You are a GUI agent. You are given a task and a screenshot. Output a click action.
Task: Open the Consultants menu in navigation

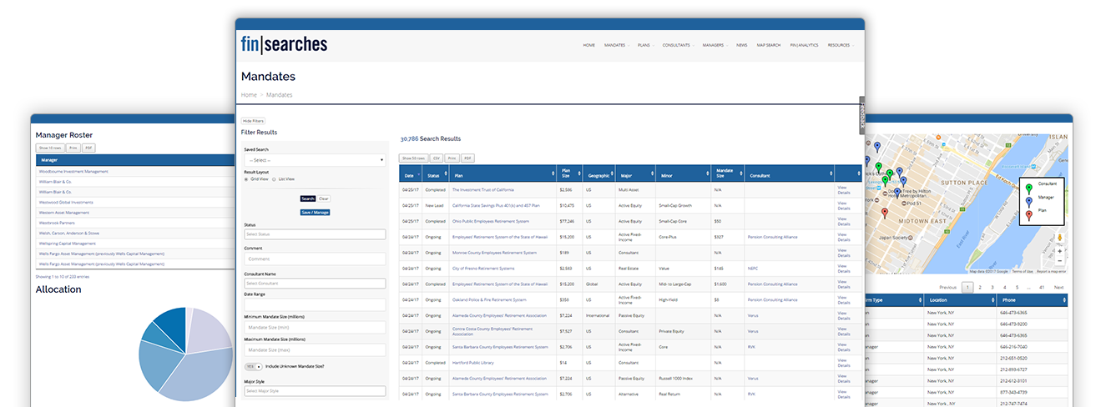677,45
